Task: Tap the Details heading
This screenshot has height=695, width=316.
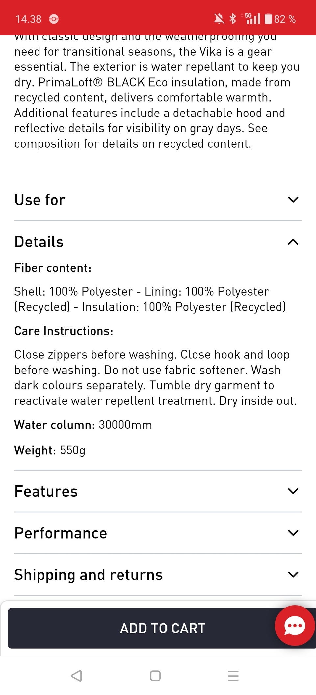Action: point(39,242)
